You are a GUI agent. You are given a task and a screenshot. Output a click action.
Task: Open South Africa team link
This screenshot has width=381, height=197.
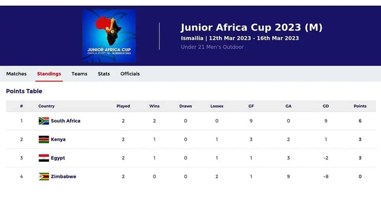[x=65, y=121]
